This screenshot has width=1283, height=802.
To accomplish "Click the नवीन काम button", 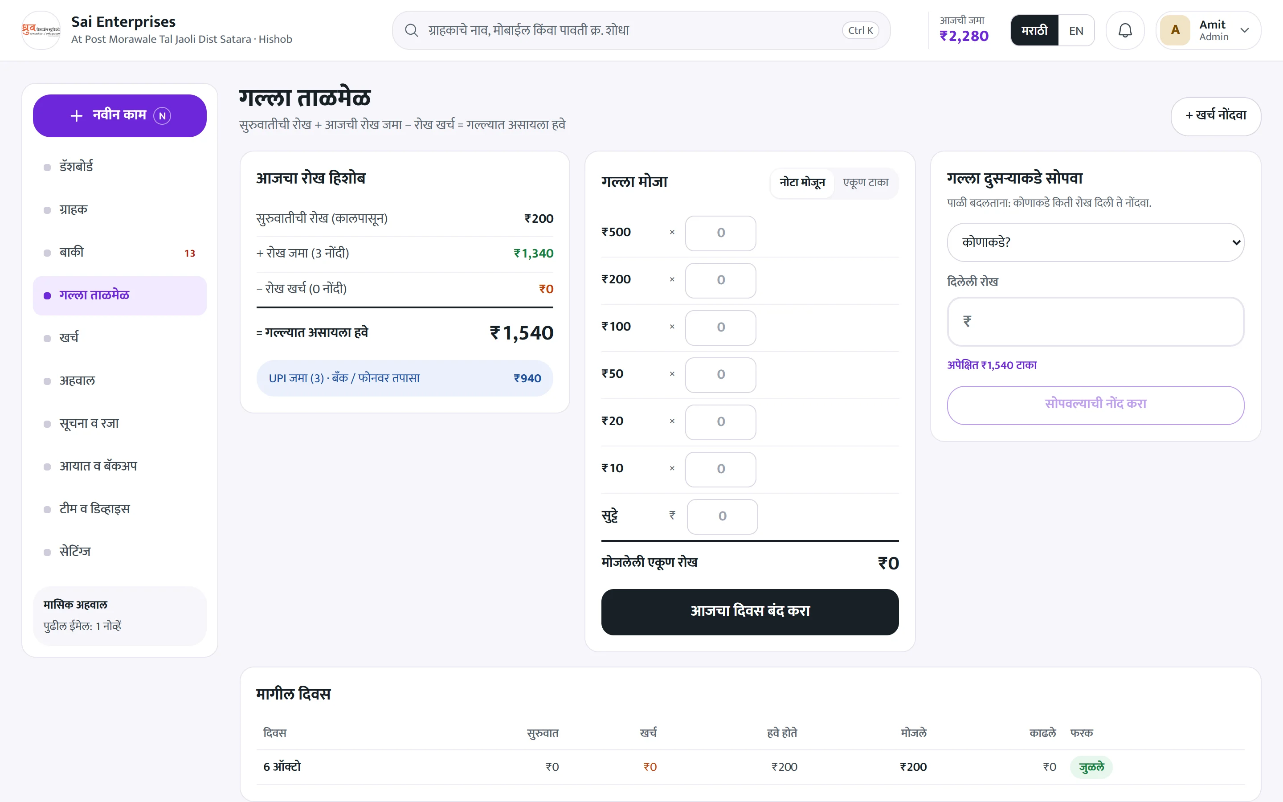I will click(x=120, y=116).
